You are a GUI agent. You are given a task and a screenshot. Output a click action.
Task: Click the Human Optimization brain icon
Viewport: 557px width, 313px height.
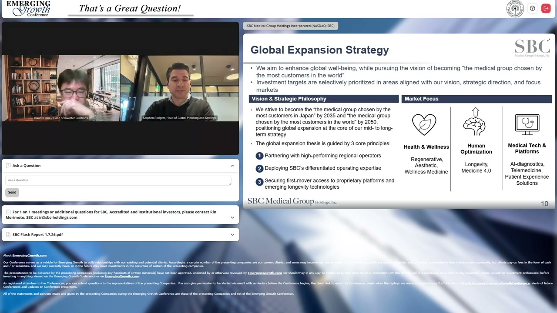[475, 122]
